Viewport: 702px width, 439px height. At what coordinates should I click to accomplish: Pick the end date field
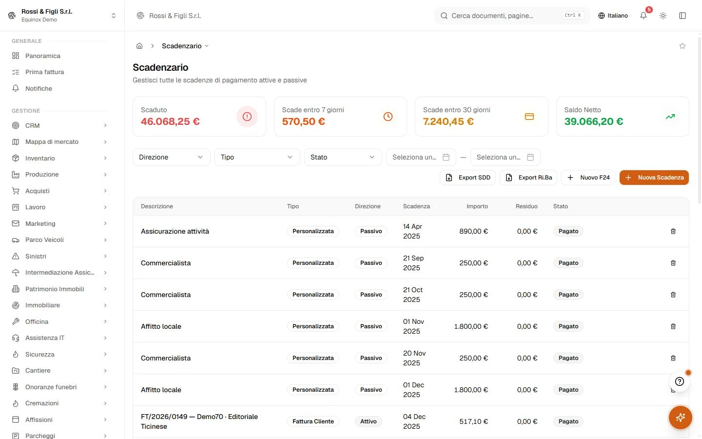[x=506, y=157]
